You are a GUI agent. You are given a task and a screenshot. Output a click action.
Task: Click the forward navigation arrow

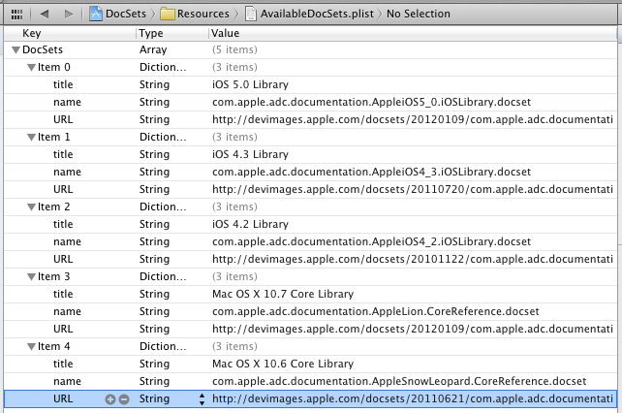pos(67,14)
